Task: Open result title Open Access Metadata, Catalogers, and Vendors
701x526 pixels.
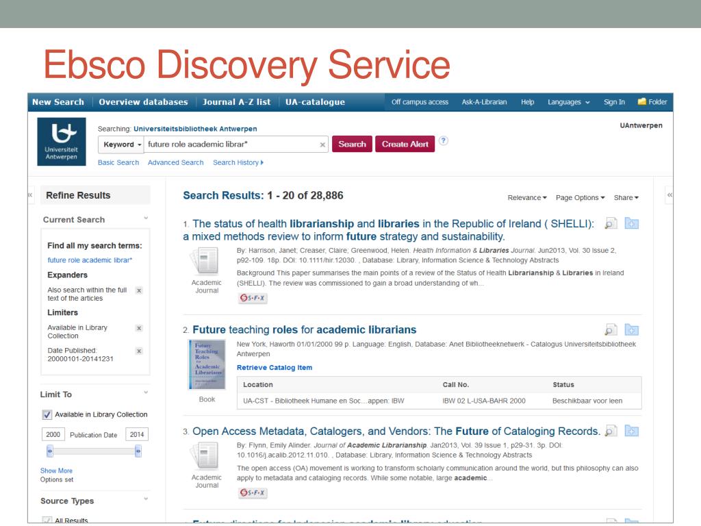Action: click(x=396, y=431)
